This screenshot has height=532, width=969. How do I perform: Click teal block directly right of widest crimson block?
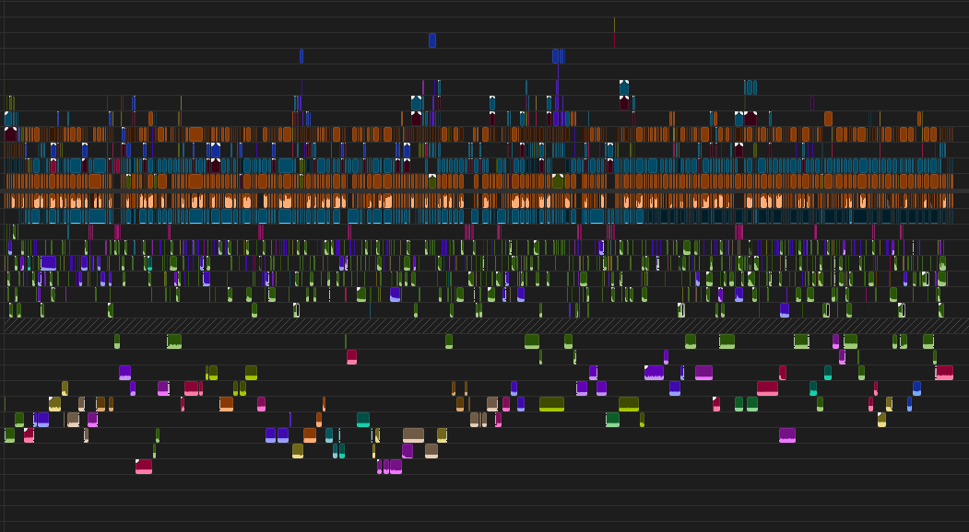coord(813,388)
